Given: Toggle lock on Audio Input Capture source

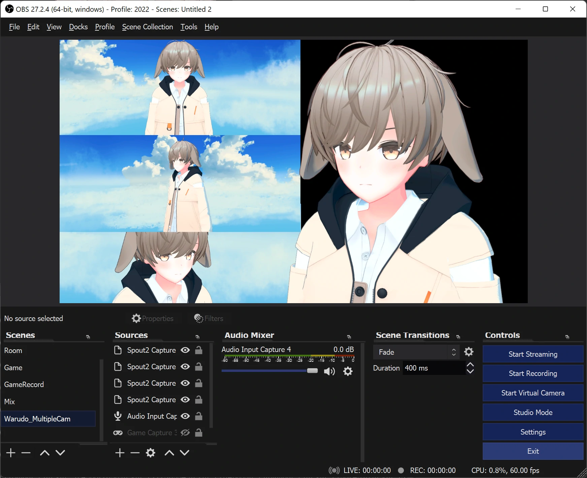Looking at the screenshot, I should point(199,416).
